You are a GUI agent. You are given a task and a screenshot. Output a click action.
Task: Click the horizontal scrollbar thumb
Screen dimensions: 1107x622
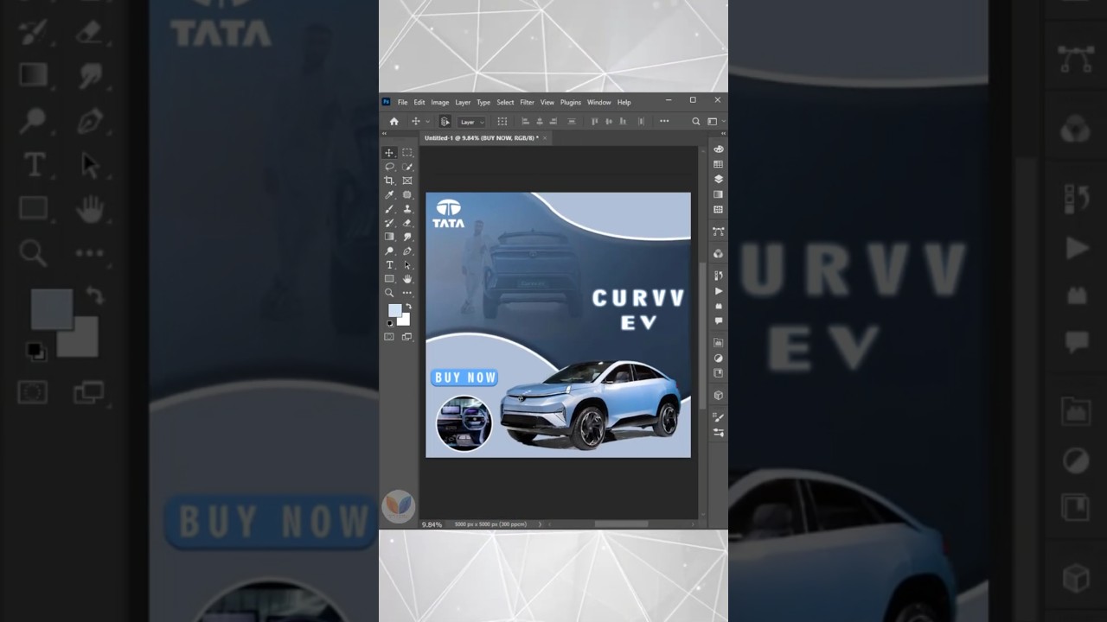pos(621,524)
